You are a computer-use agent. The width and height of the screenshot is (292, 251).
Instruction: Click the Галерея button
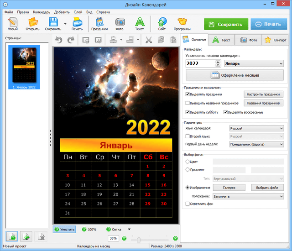(229, 188)
